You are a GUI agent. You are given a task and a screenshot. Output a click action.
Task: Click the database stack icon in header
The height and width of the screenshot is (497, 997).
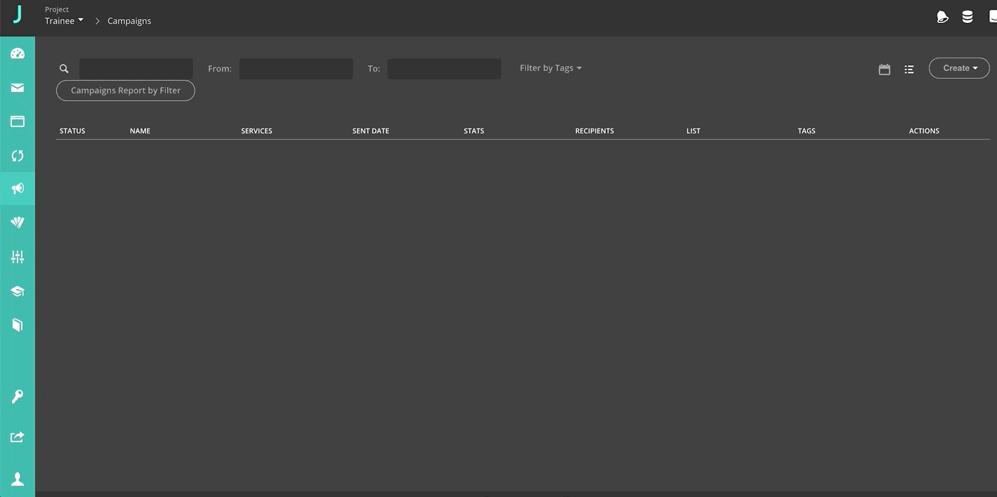coord(968,17)
